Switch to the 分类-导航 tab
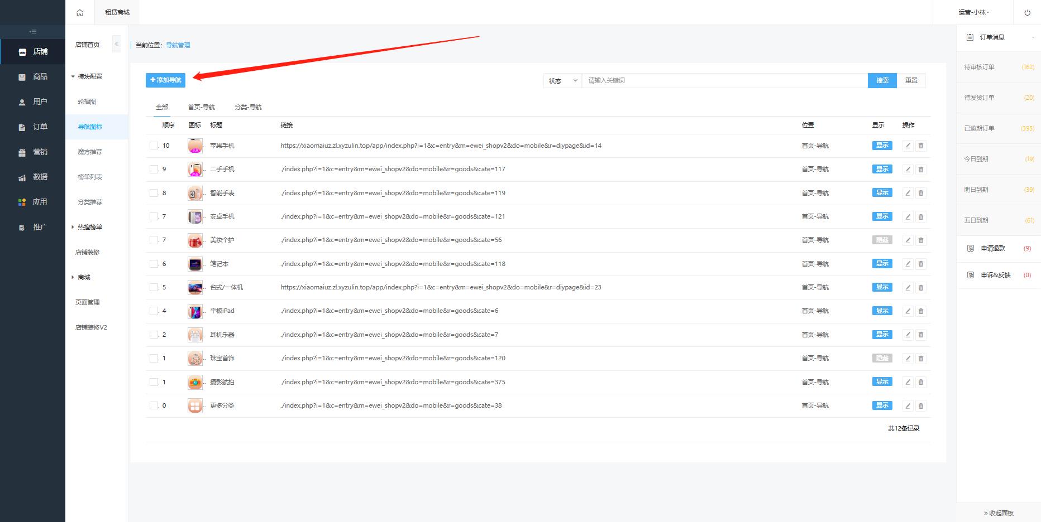 [x=248, y=107]
